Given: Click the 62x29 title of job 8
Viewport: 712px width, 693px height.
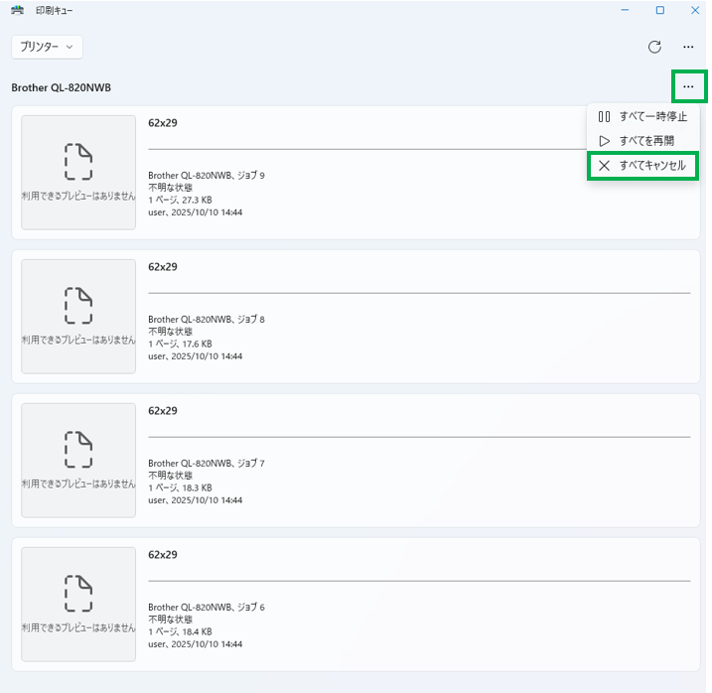Looking at the screenshot, I should (x=163, y=267).
